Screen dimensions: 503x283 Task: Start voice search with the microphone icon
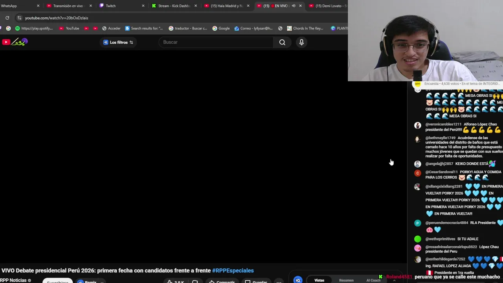pyautogui.click(x=301, y=42)
